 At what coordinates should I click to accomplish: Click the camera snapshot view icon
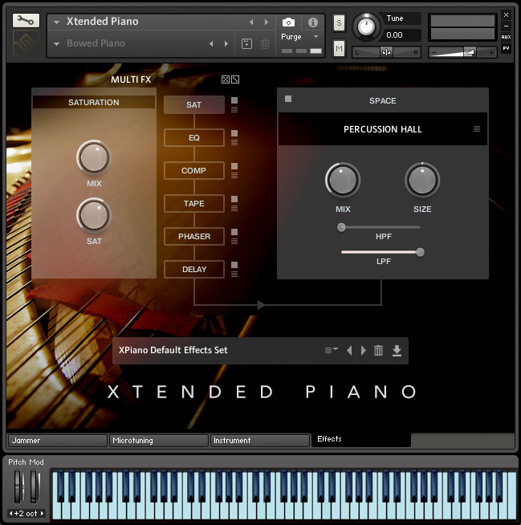(x=288, y=22)
